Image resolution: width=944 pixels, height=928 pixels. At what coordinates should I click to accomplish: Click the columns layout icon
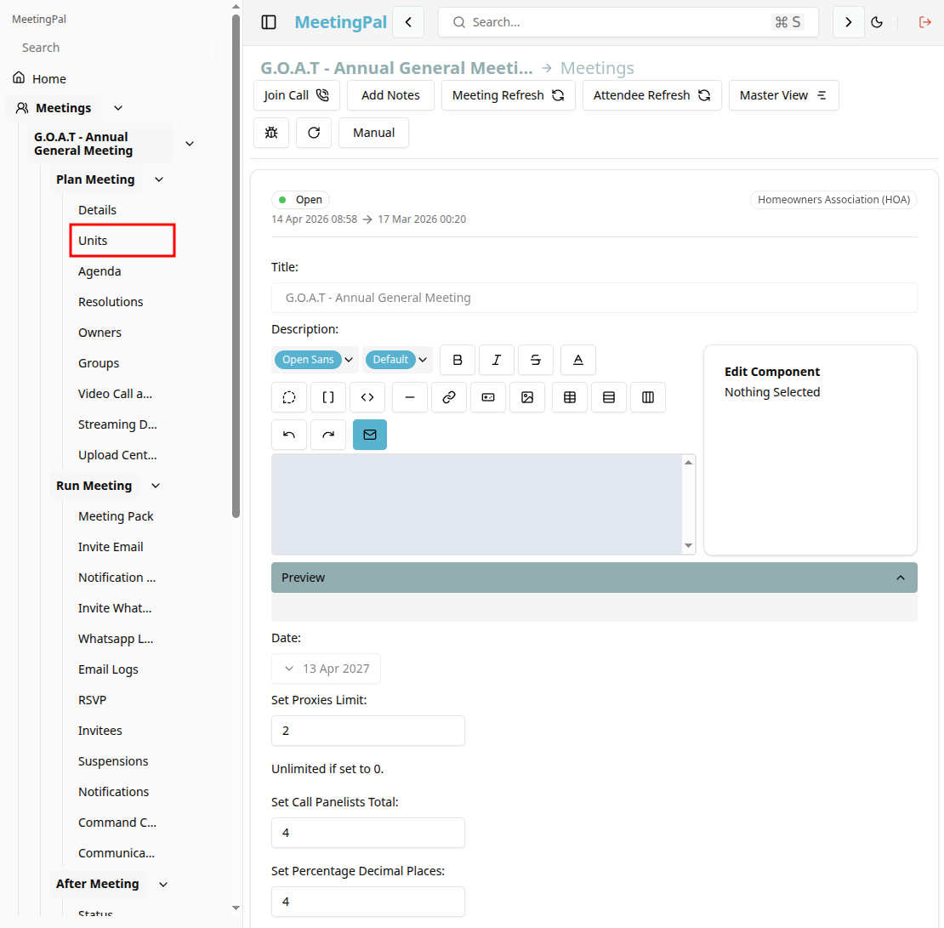(648, 397)
